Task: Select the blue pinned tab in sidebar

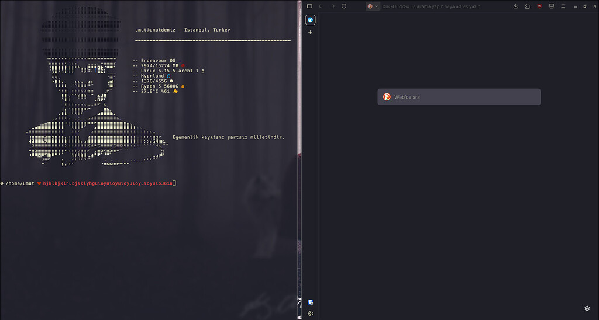Action: coord(311,20)
